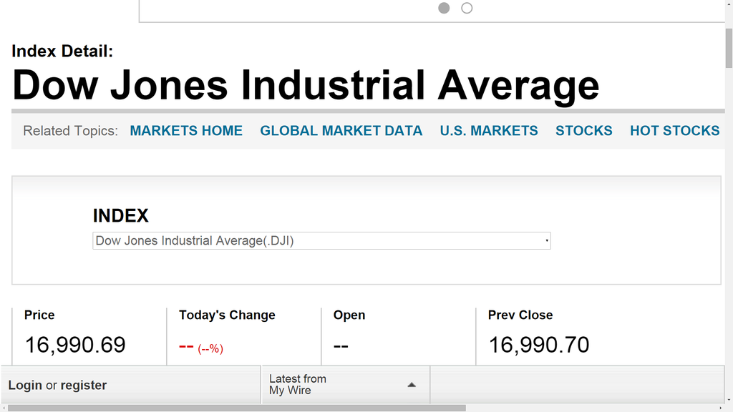Open the MARKETS HOME topic link
The image size is (733, 412).
click(x=186, y=131)
